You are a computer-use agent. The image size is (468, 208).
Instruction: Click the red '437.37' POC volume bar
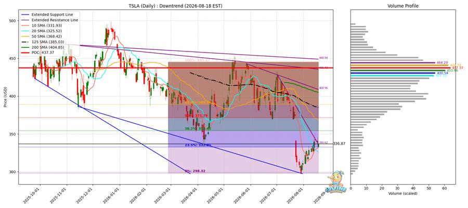(x=401, y=68)
